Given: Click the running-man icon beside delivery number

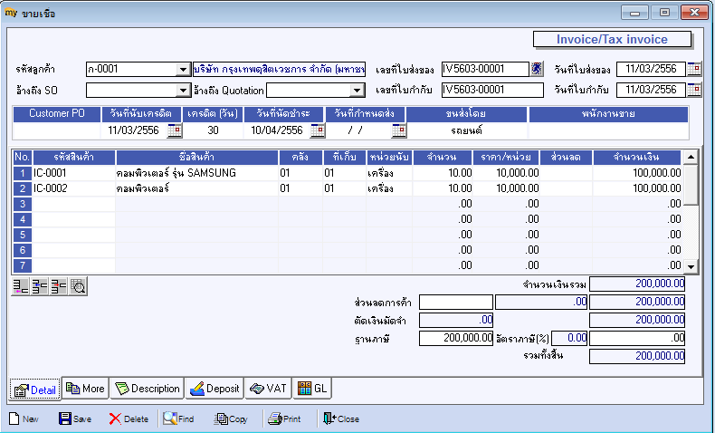Looking at the screenshot, I should pyautogui.click(x=537, y=69).
